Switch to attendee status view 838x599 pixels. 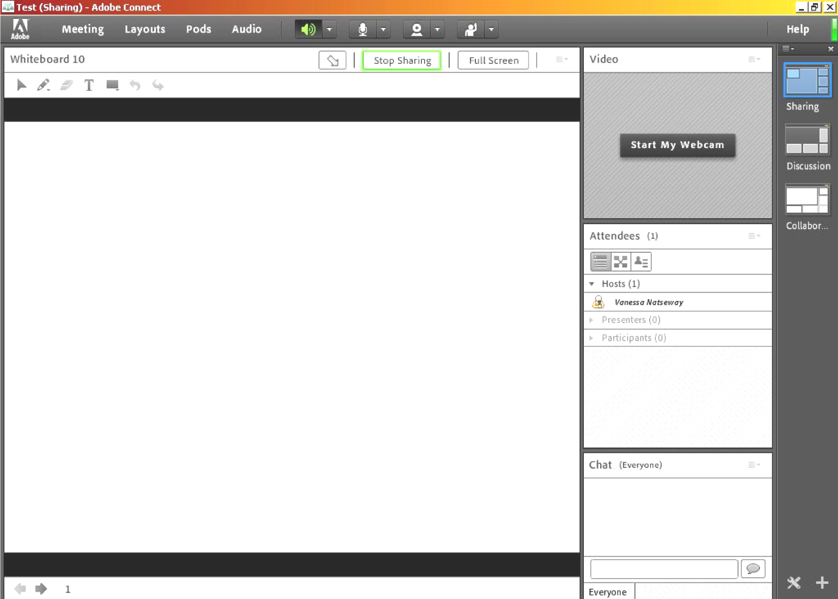tap(641, 261)
